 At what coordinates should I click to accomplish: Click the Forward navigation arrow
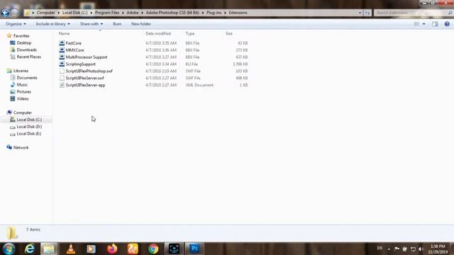15,13
